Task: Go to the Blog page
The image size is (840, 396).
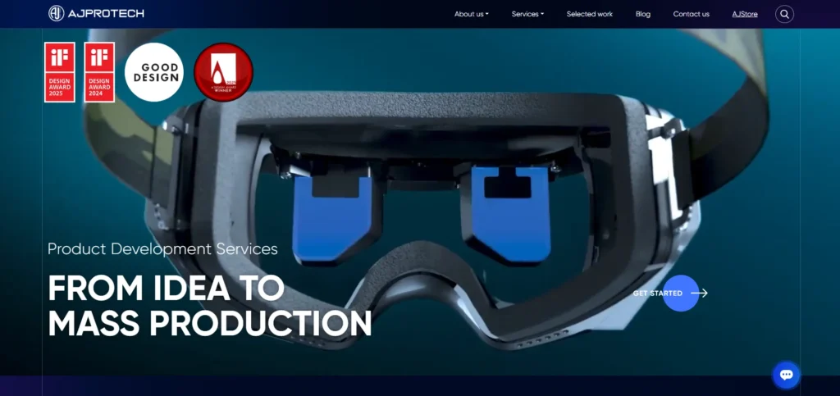Action: coord(642,14)
